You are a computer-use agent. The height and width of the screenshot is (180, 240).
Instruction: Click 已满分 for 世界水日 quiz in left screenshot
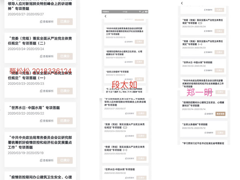(65, 121)
